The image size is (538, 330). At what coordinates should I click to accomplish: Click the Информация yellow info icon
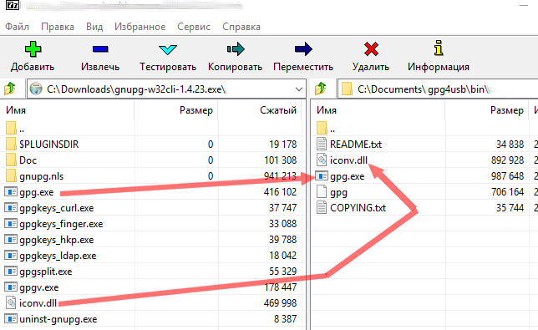438,48
